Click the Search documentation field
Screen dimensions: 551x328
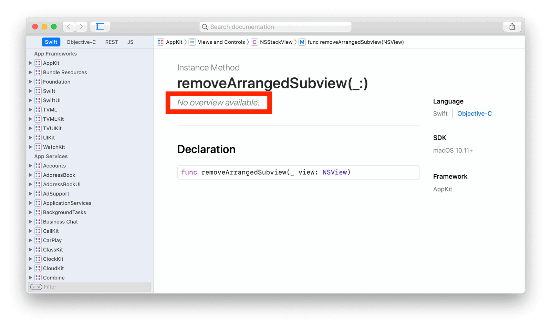[275, 27]
